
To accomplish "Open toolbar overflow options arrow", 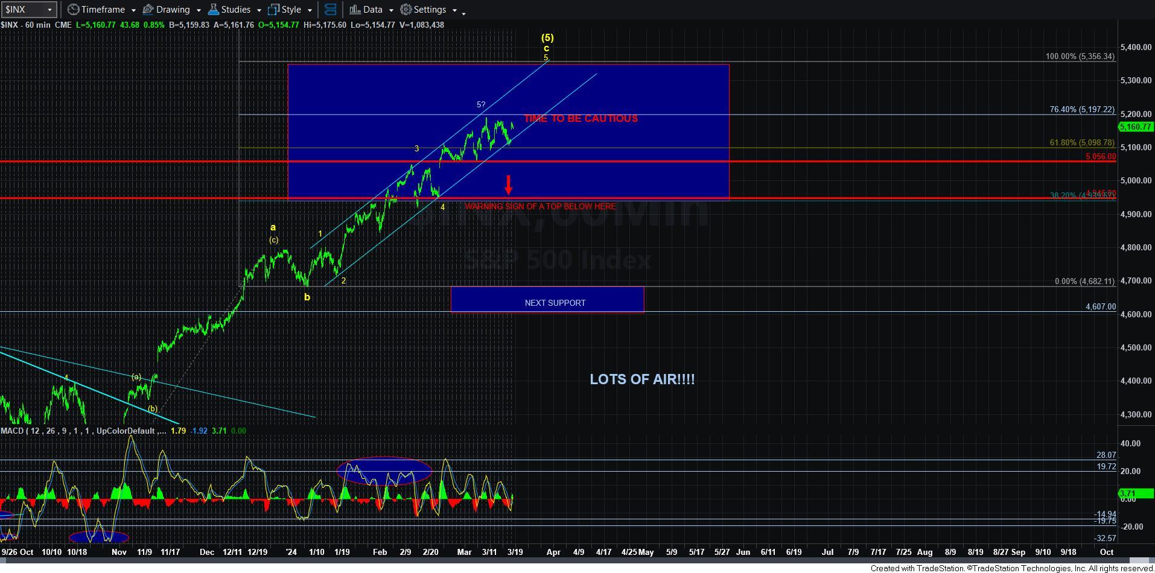I will pyautogui.click(x=463, y=13).
